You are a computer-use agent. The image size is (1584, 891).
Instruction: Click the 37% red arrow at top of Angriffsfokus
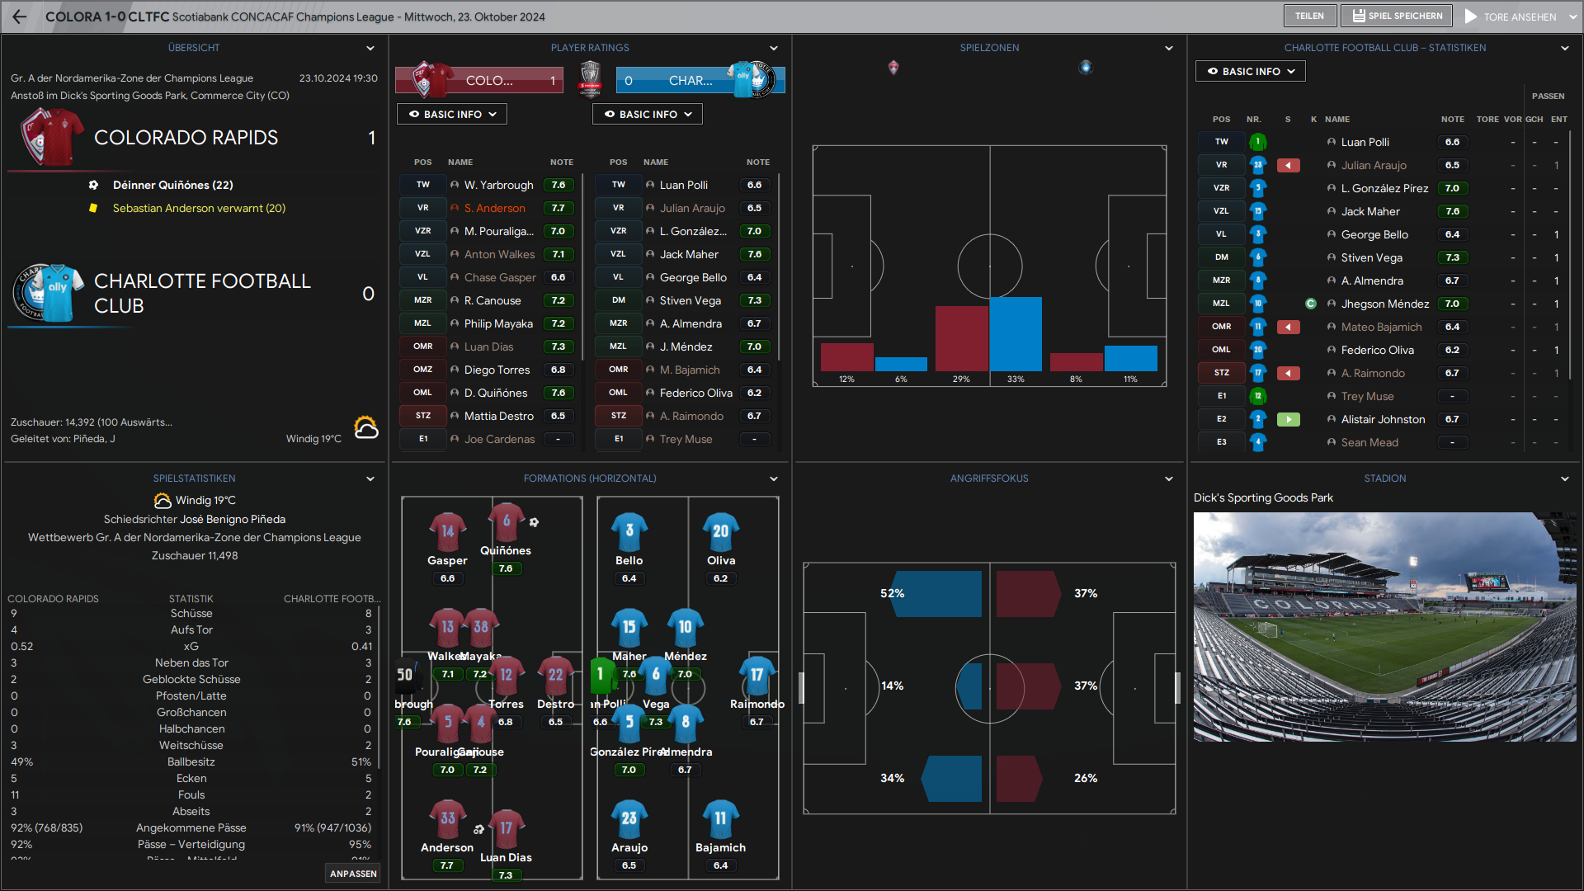[x=1029, y=594]
